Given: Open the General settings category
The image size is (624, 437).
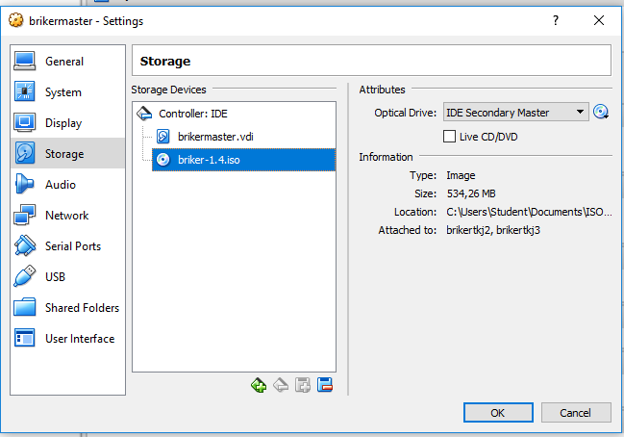Looking at the screenshot, I should click(63, 62).
